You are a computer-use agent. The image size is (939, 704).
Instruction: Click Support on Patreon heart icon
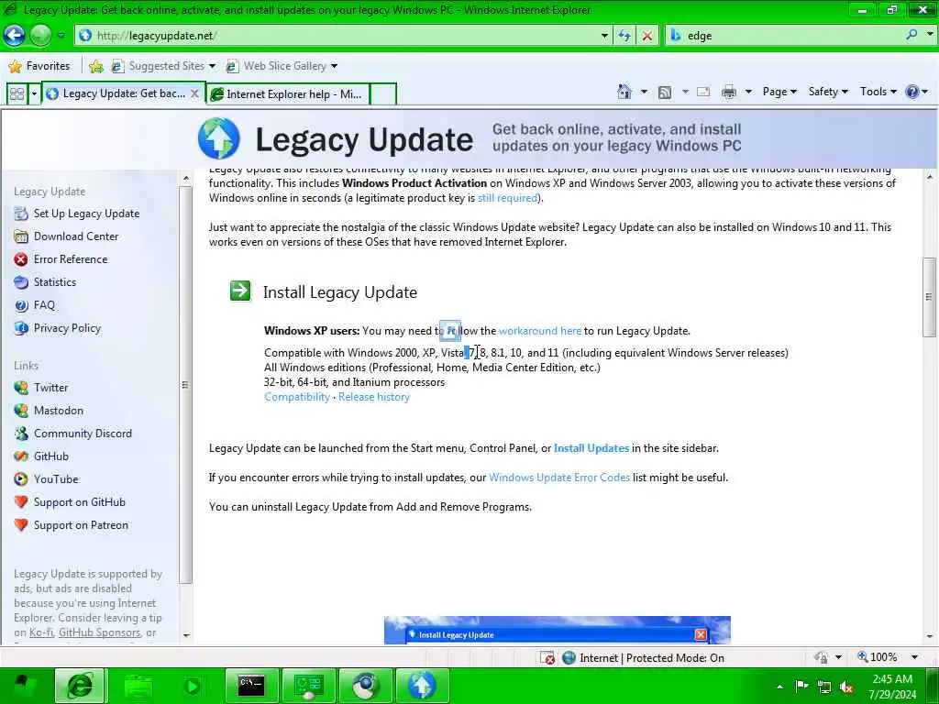click(21, 524)
